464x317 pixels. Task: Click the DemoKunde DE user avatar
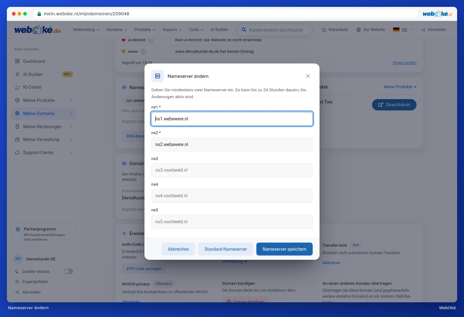(18, 259)
